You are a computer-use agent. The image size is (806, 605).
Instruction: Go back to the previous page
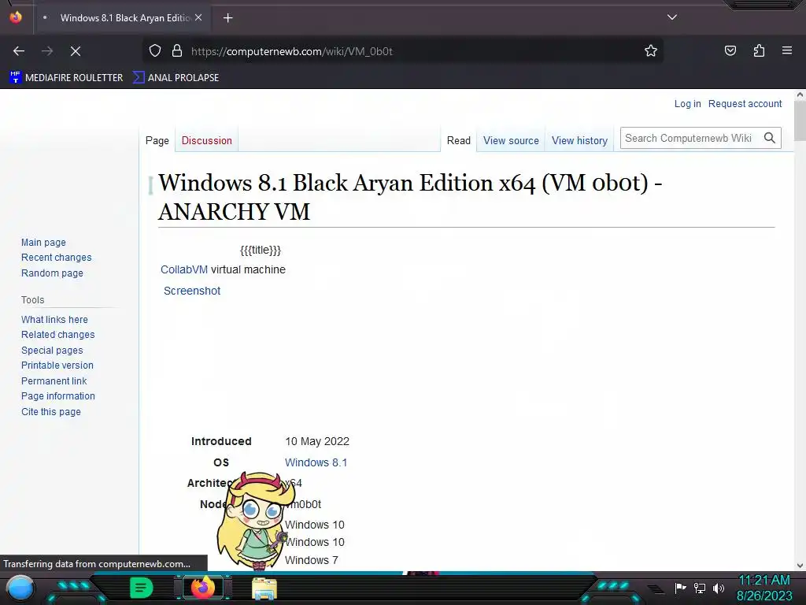click(x=19, y=51)
